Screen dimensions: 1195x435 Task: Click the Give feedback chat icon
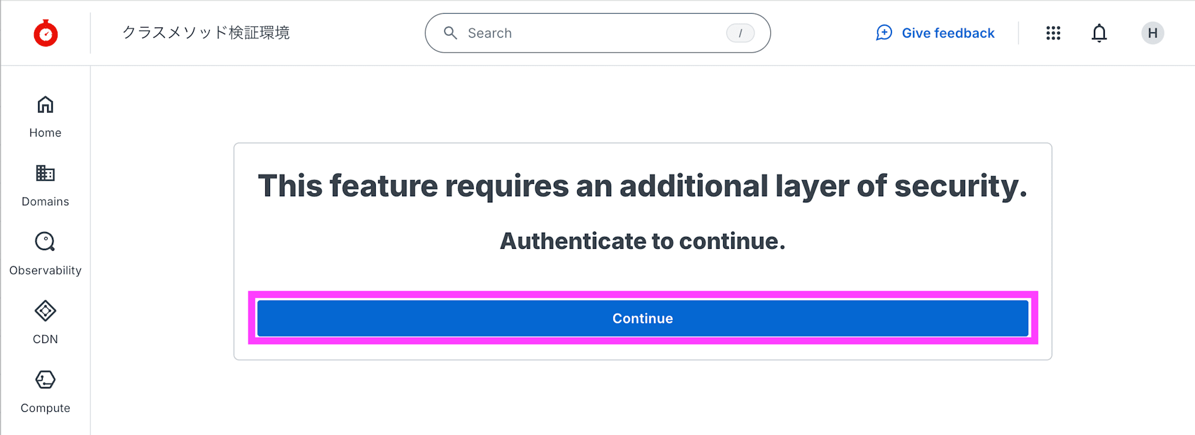click(884, 33)
